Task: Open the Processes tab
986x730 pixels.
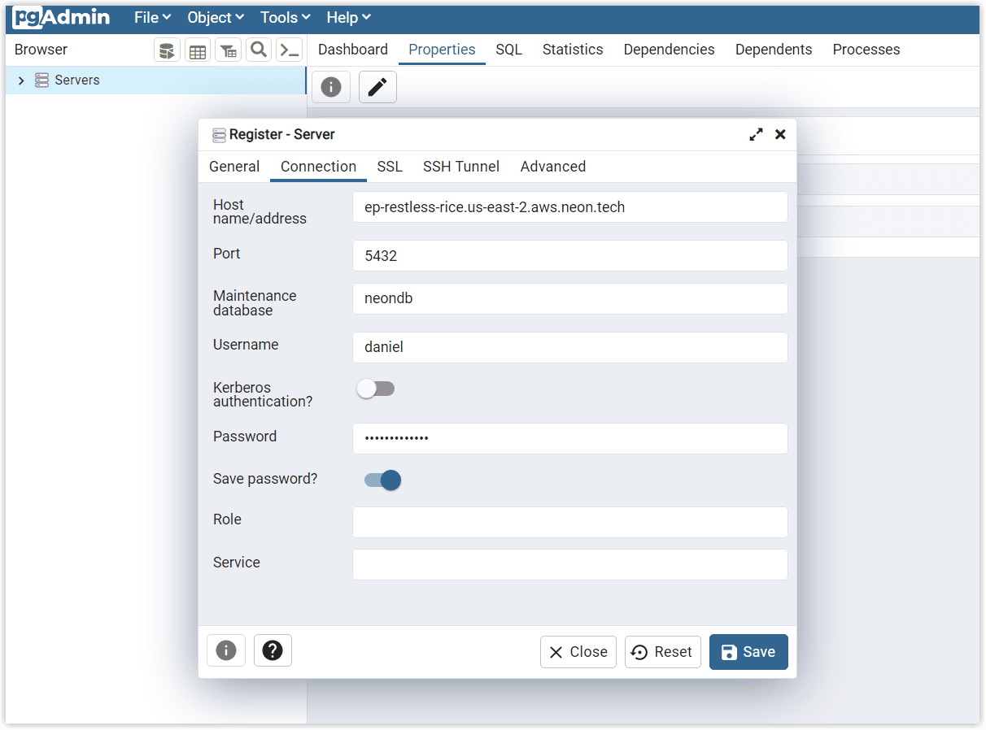Action: tap(866, 50)
